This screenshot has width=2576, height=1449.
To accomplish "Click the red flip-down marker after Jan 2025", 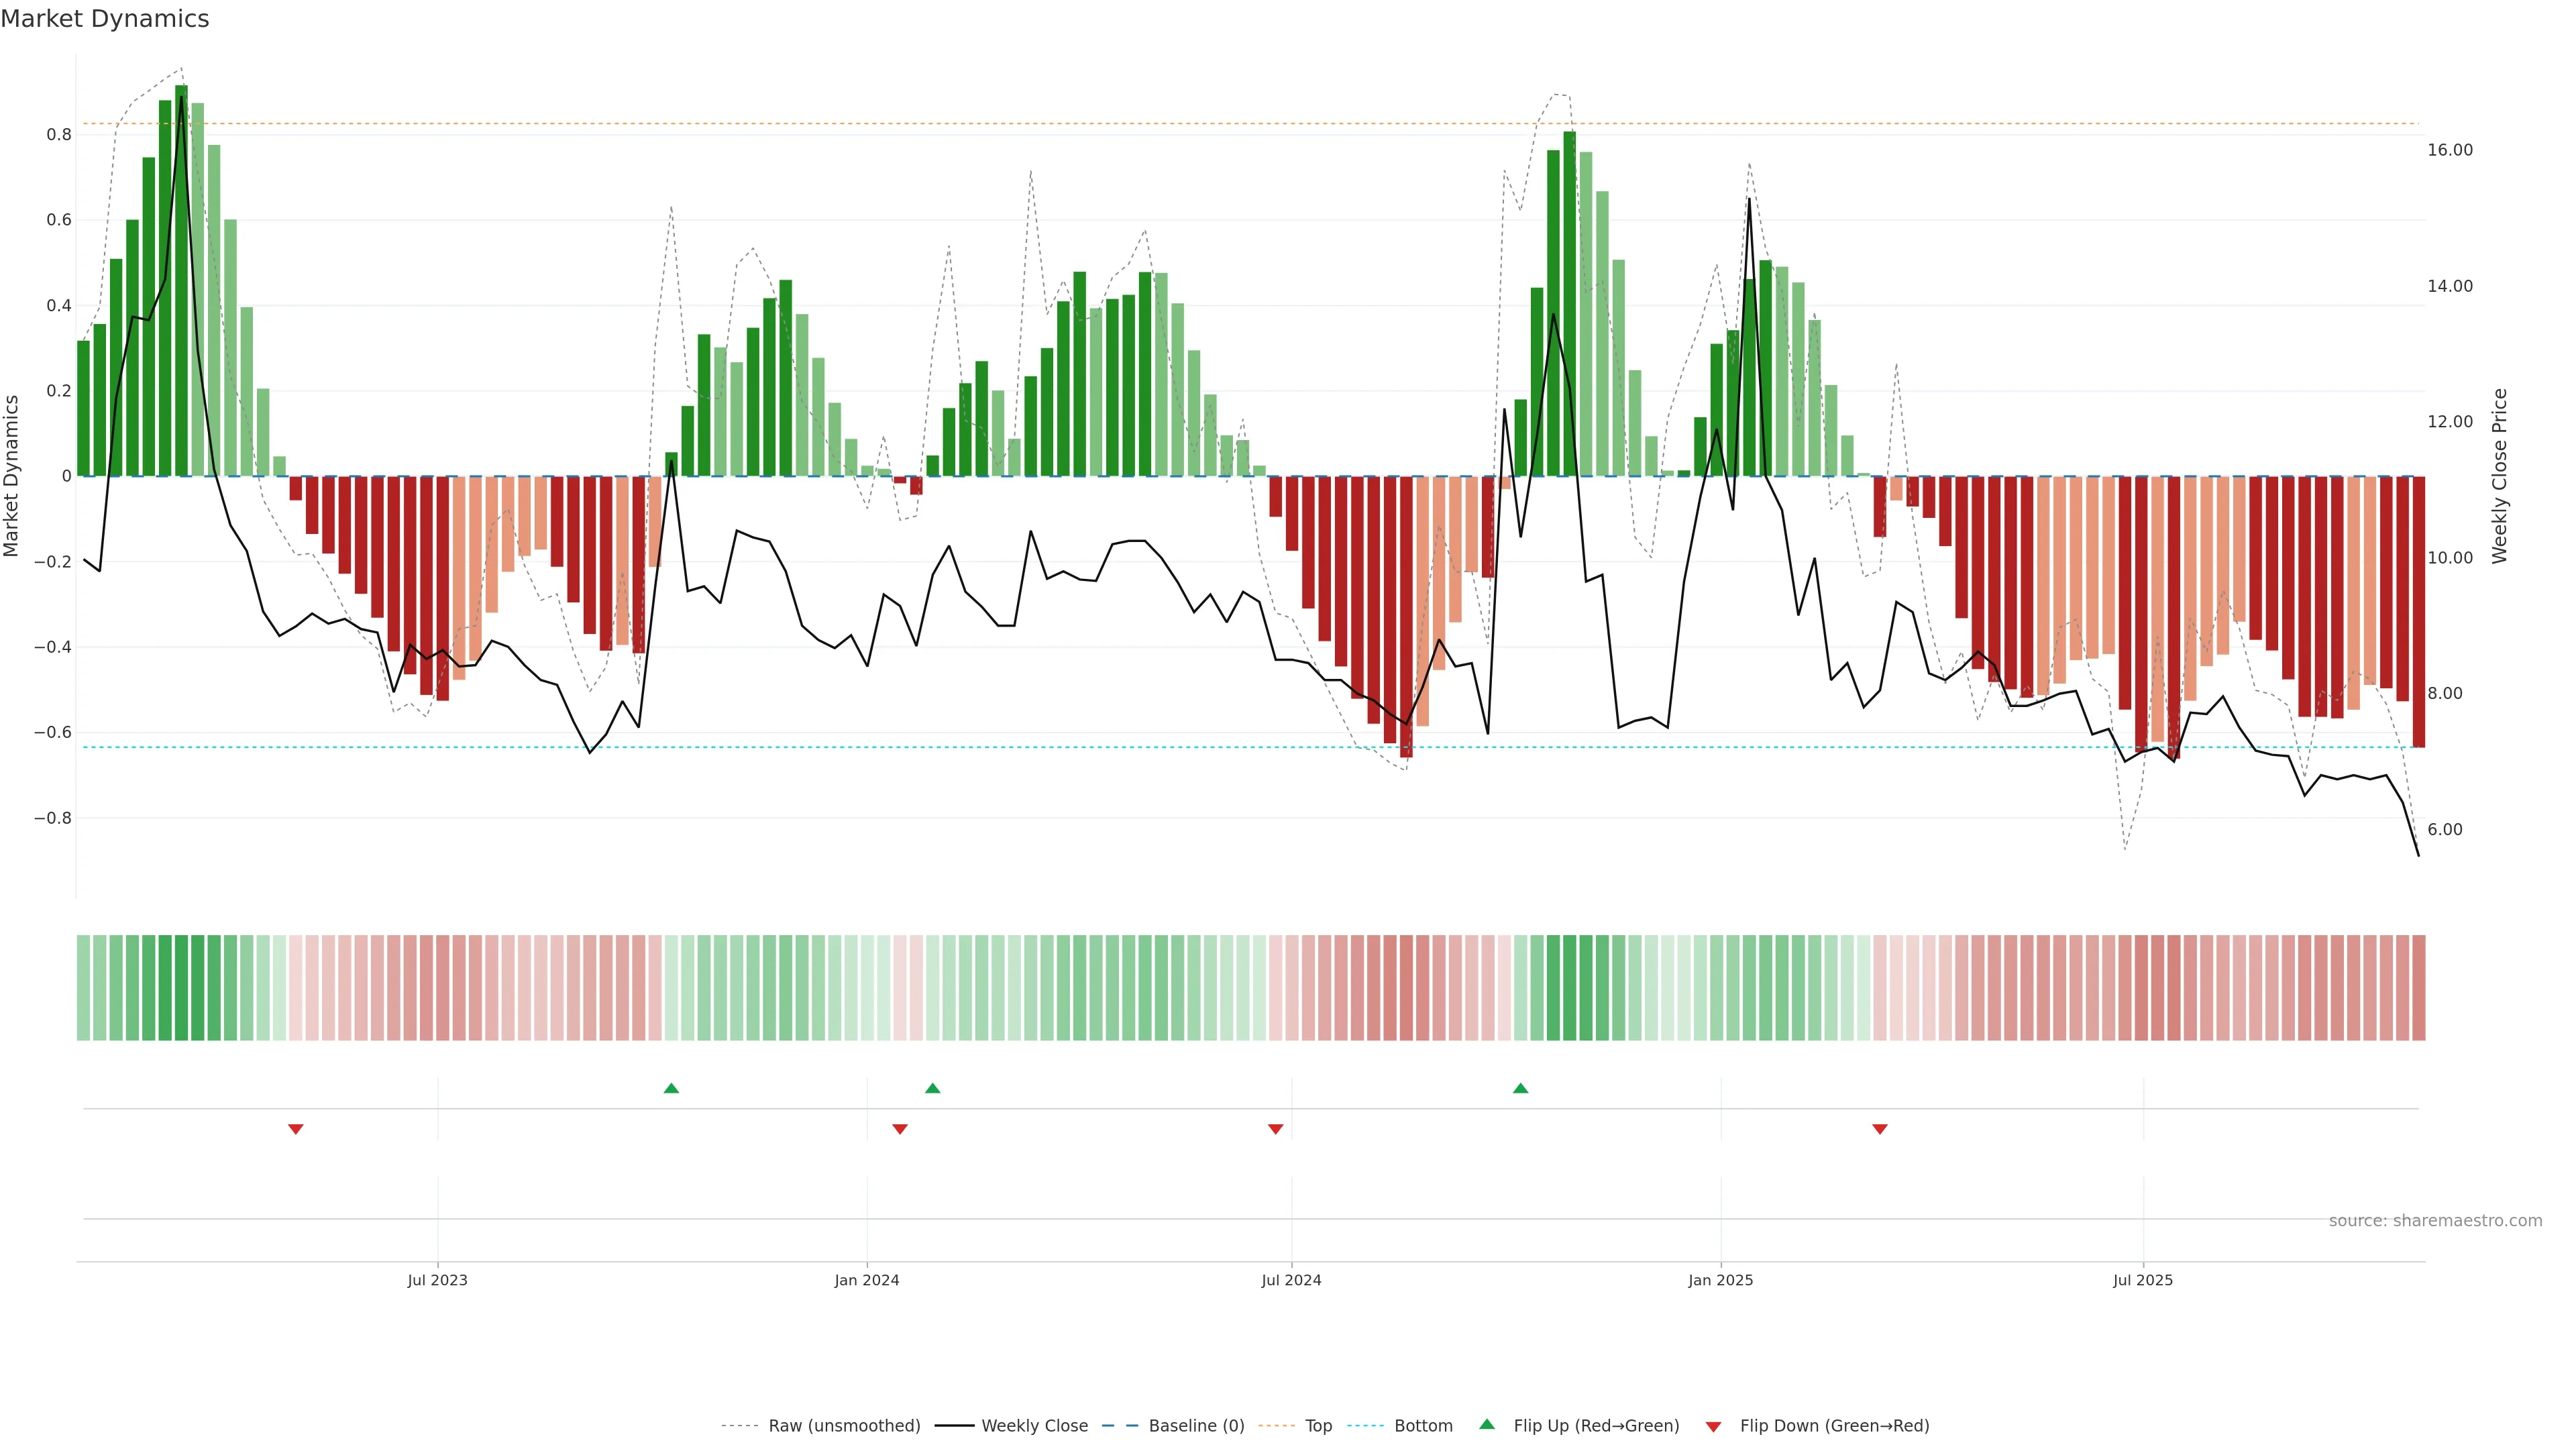I will pyautogui.click(x=1879, y=1129).
